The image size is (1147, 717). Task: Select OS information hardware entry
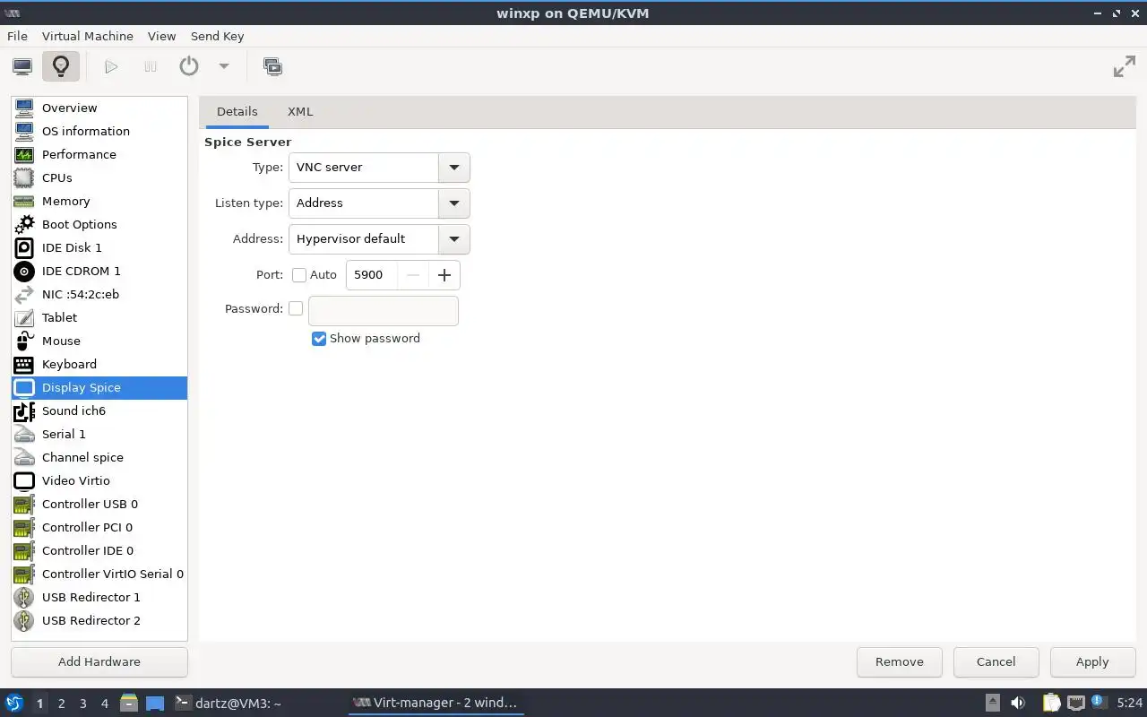pos(99,131)
